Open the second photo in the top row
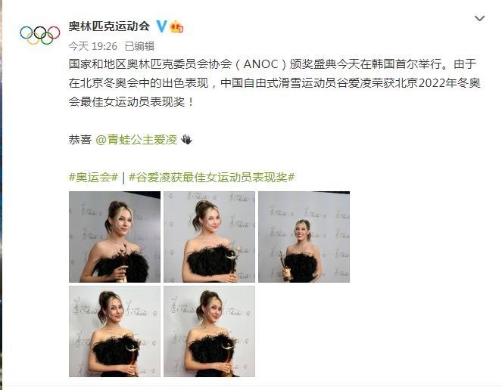This screenshot has height=390, width=502. (x=210, y=237)
